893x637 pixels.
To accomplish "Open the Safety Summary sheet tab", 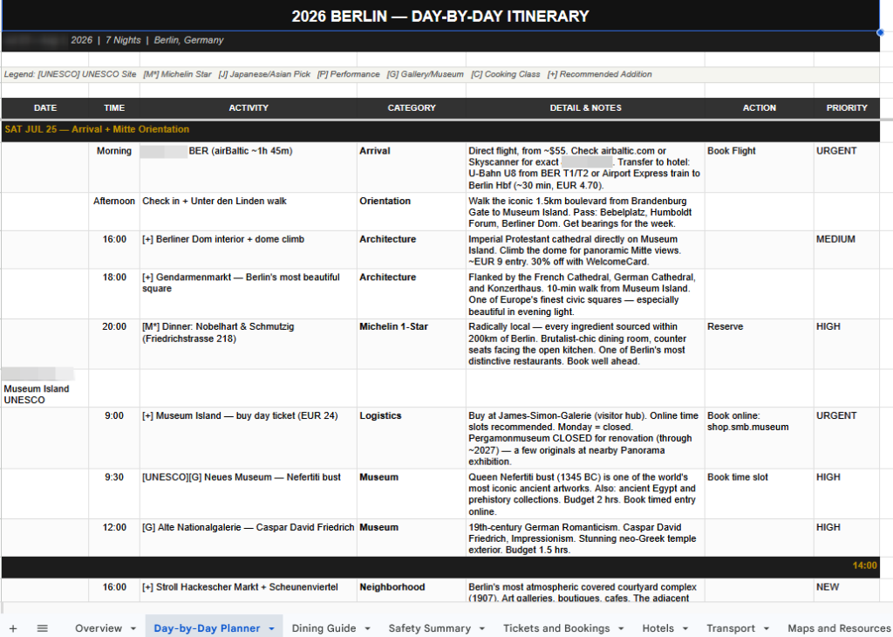I will [429, 628].
